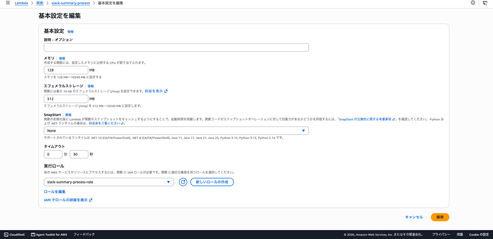The width and height of the screenshot is (493, 239).
Task: Click external icon next to IAM role details
Action: [91, 200]
